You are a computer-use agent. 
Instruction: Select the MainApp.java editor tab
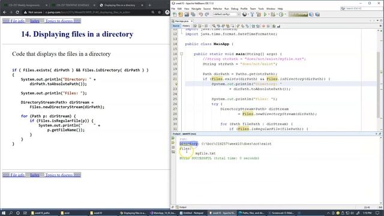tap(181, 22)
